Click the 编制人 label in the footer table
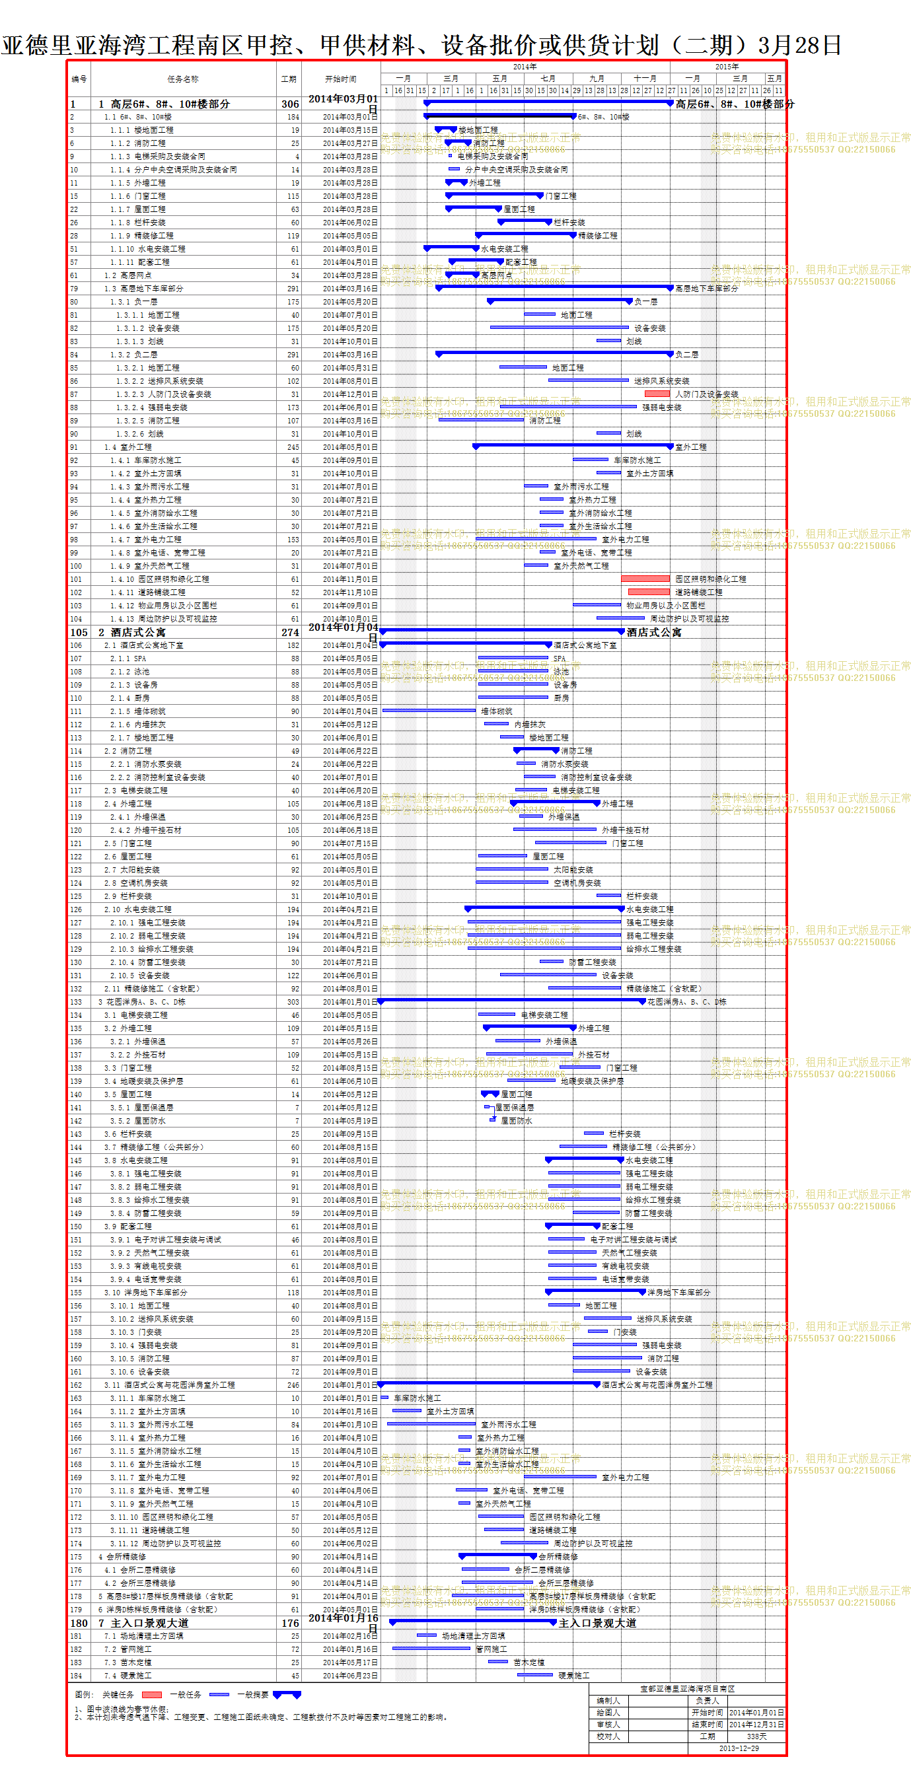The width and height of the screenshot is (911, 1788). (x=609, y=1701)
